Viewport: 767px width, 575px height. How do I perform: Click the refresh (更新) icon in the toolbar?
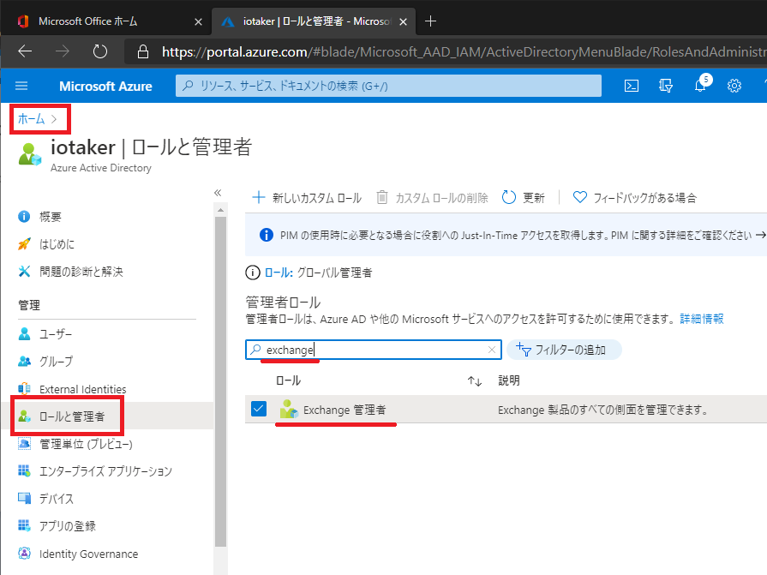pos(509,197)
